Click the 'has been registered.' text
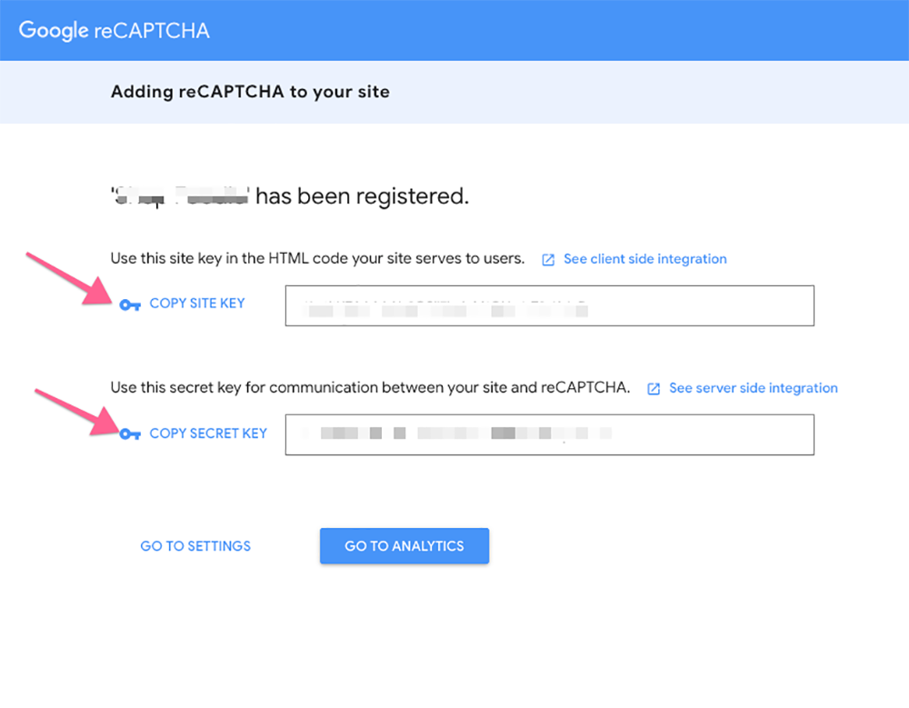Screen dimensions: 909x708 (362, 196)
